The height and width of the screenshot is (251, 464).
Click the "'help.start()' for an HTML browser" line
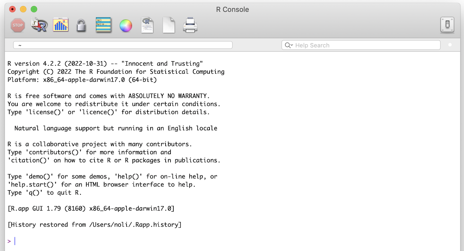(x=102, y=185)
